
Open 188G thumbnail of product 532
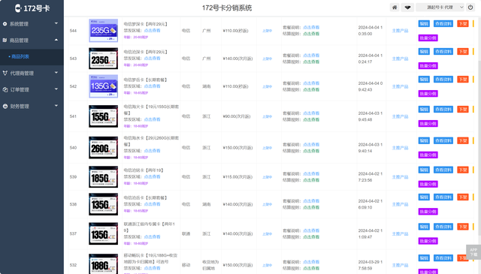coord(104,264)
